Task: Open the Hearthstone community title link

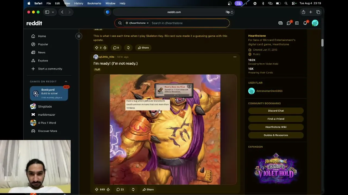Action: 257,36
